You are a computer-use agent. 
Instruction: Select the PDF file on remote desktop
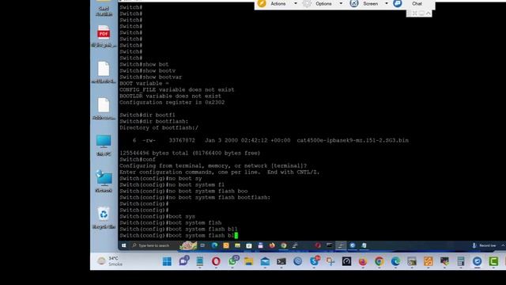(104, 36)
